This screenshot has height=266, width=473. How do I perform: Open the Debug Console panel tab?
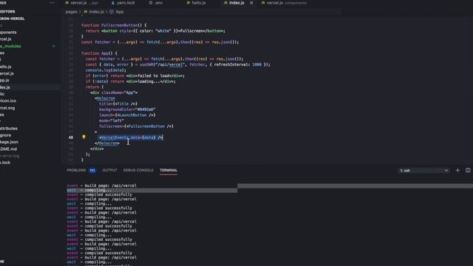138,170
